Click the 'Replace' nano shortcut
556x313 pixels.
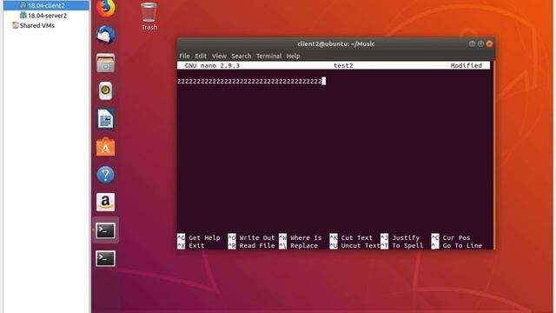303,245
